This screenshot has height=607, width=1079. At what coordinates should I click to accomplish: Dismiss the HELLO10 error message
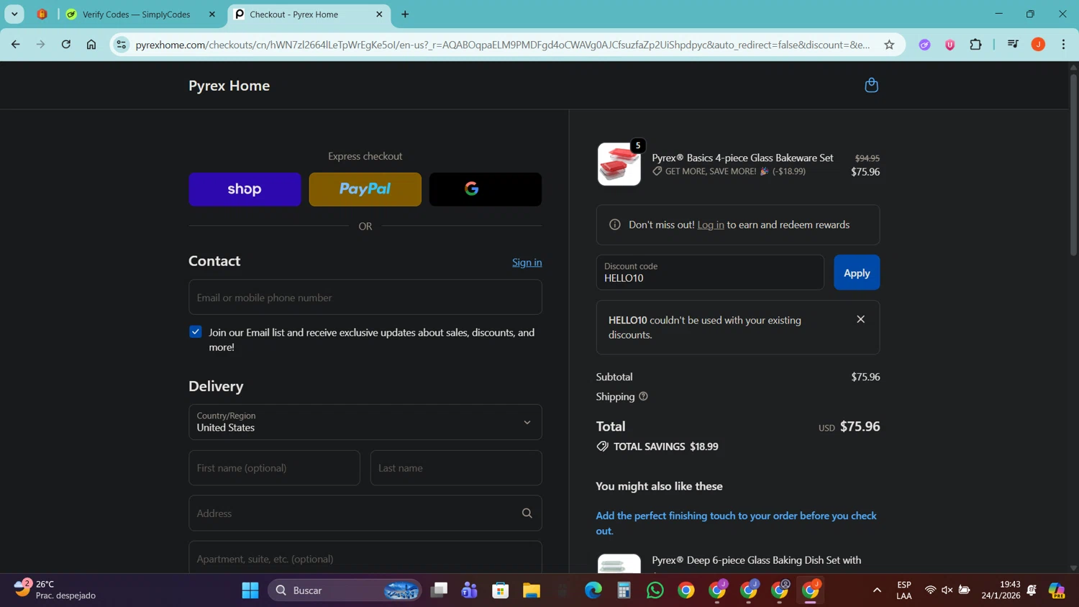(860, 319)
